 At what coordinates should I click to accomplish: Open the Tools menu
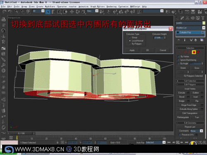[17, 7]
